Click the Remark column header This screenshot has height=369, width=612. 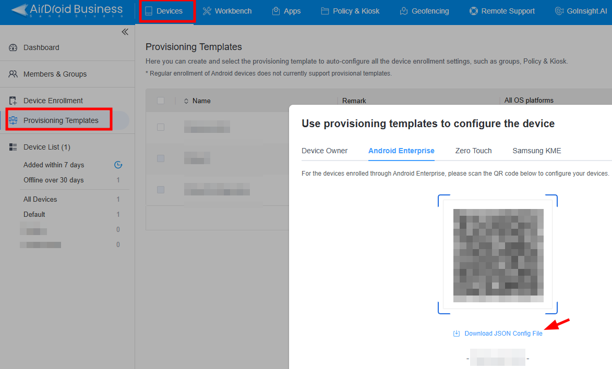(x=354, y=101)
